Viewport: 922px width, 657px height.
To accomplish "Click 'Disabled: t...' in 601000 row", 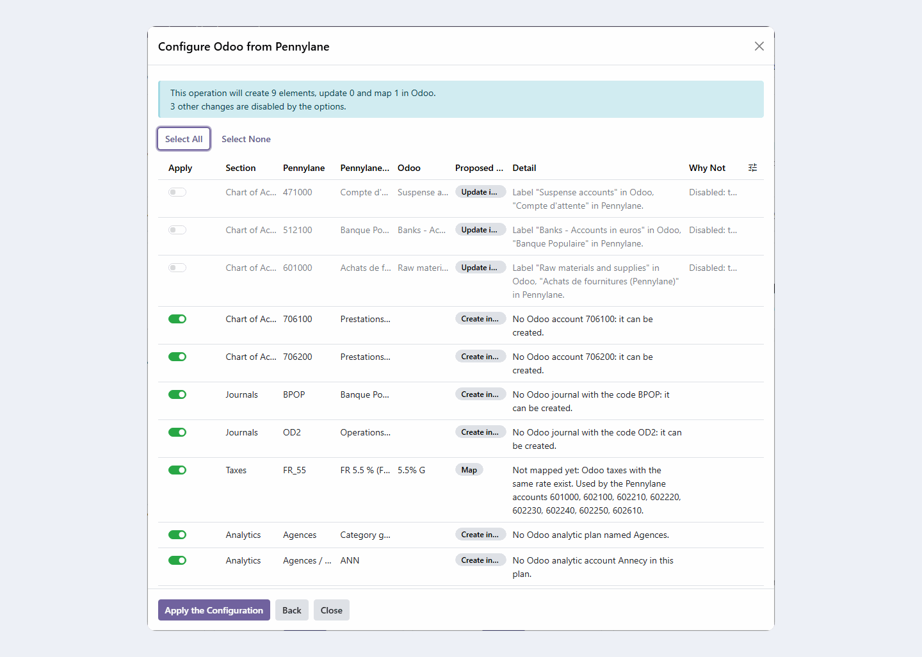I will tap(713, 268).
